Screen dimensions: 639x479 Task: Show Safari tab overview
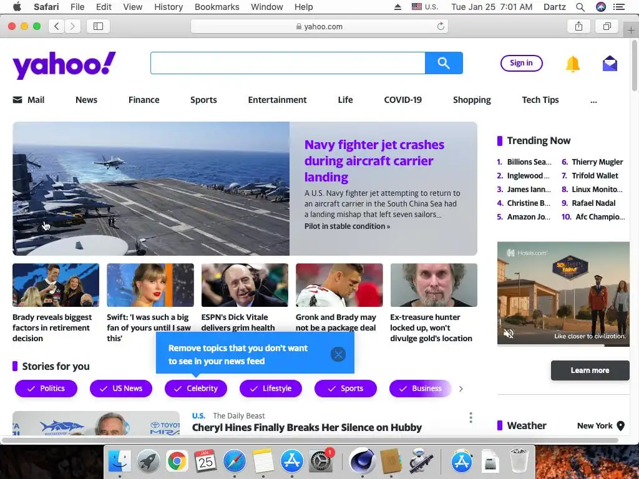click(x=607, y=26)
